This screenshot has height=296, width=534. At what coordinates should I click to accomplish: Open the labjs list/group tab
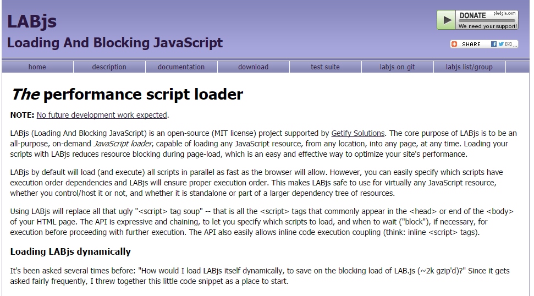pos(469,67)
